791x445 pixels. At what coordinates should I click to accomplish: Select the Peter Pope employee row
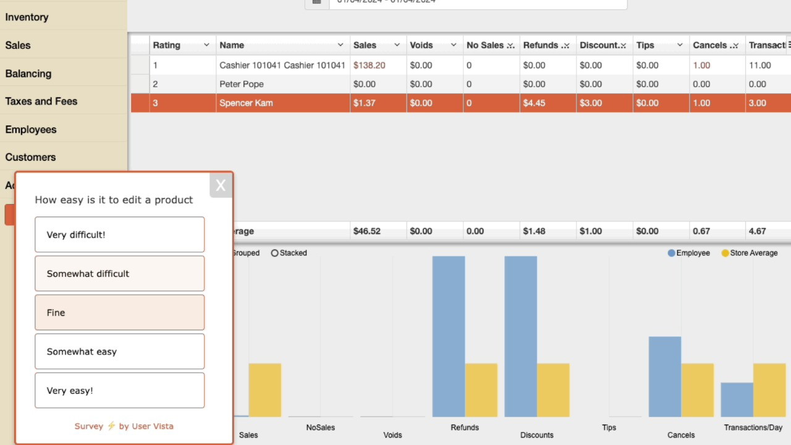click(x=242, y=84)
